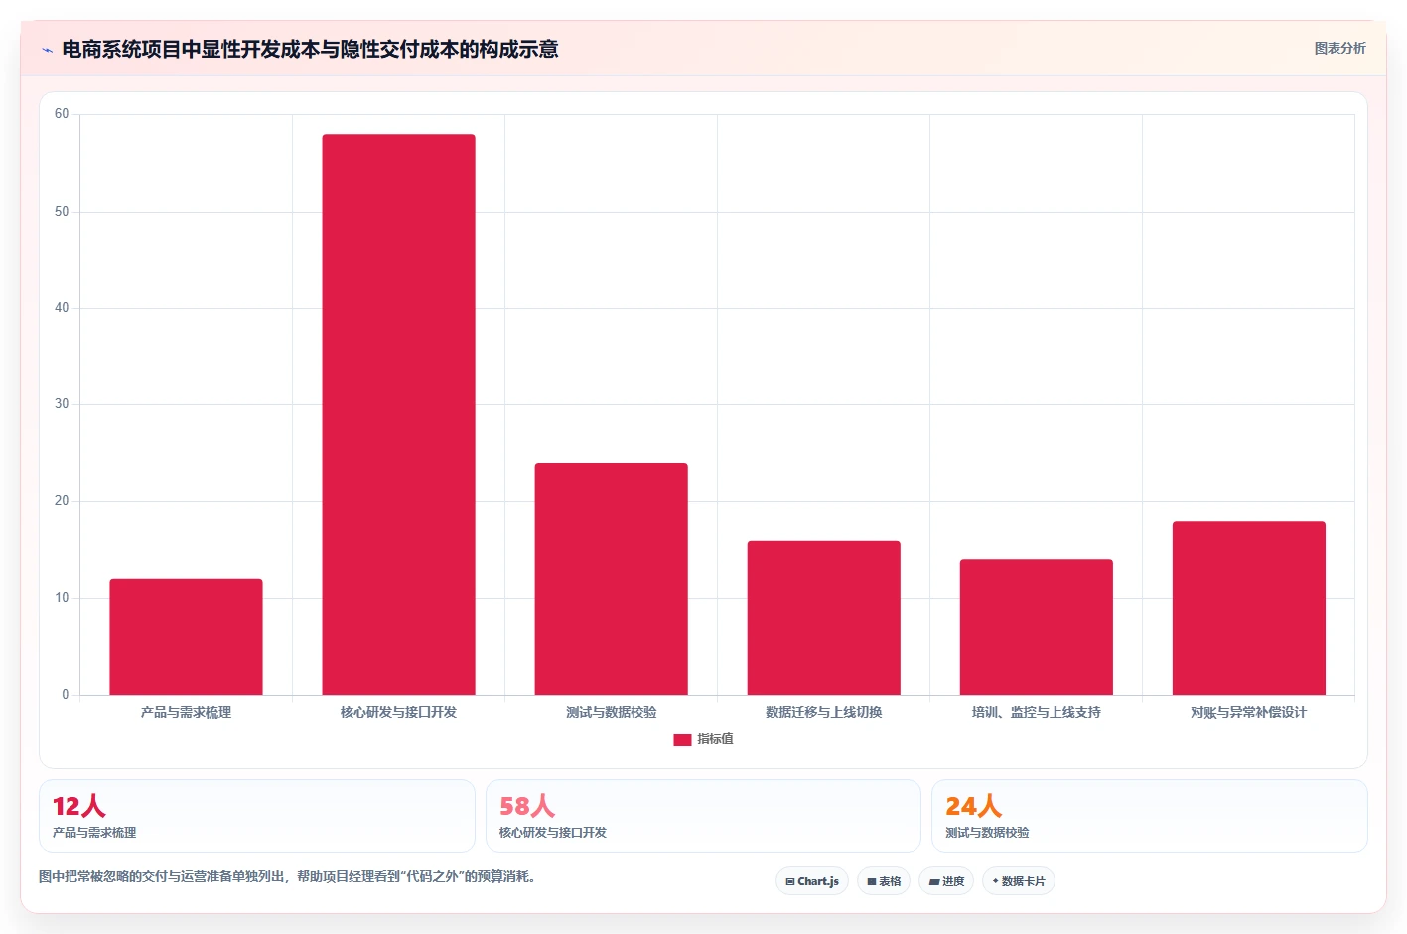Select the 培训、监控与上线支持 bar
The width and height of the screenshot is (1407, 934).
[1036, 627]
